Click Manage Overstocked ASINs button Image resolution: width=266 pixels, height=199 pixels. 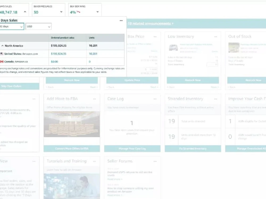tap(246, 149)
